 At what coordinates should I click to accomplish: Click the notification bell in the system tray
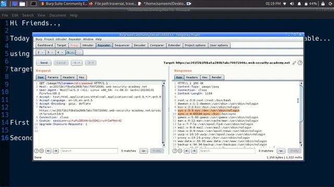tap(299, 4)
